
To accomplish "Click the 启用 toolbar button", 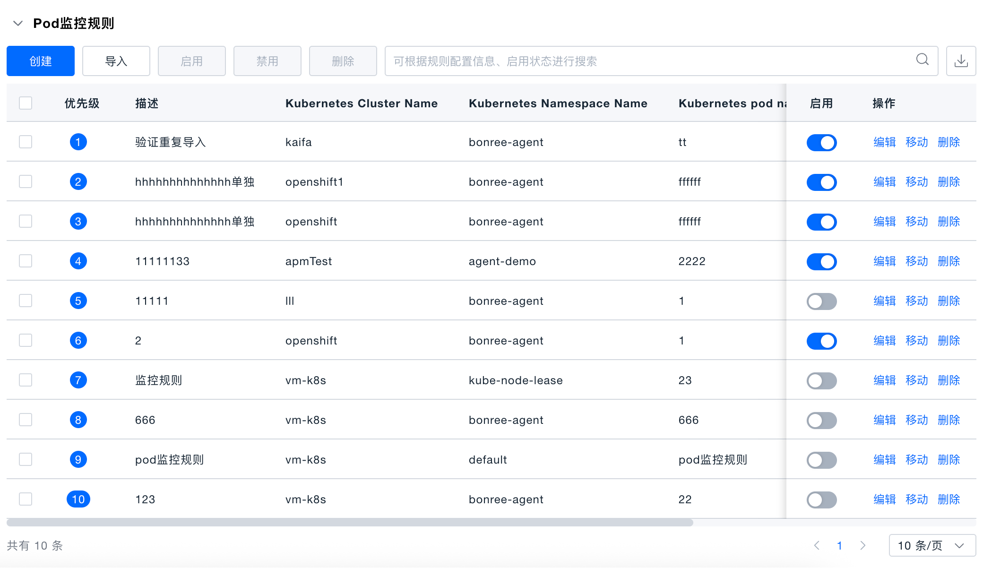I will click(192, 61).
